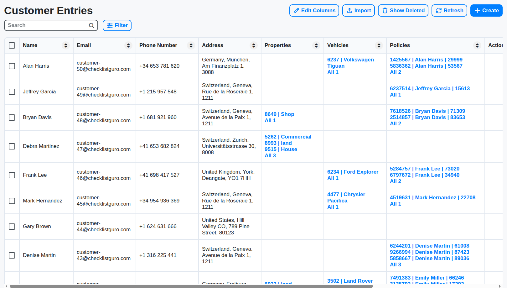Select the Show Deleted trash icon
Screen dimensions: 507x288
tap(385, 10)
